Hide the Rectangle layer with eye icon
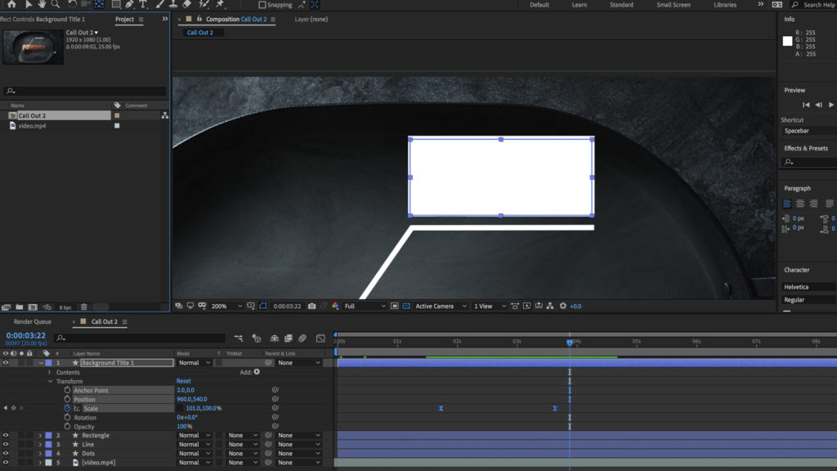The image size is (837, 471). 6,436
